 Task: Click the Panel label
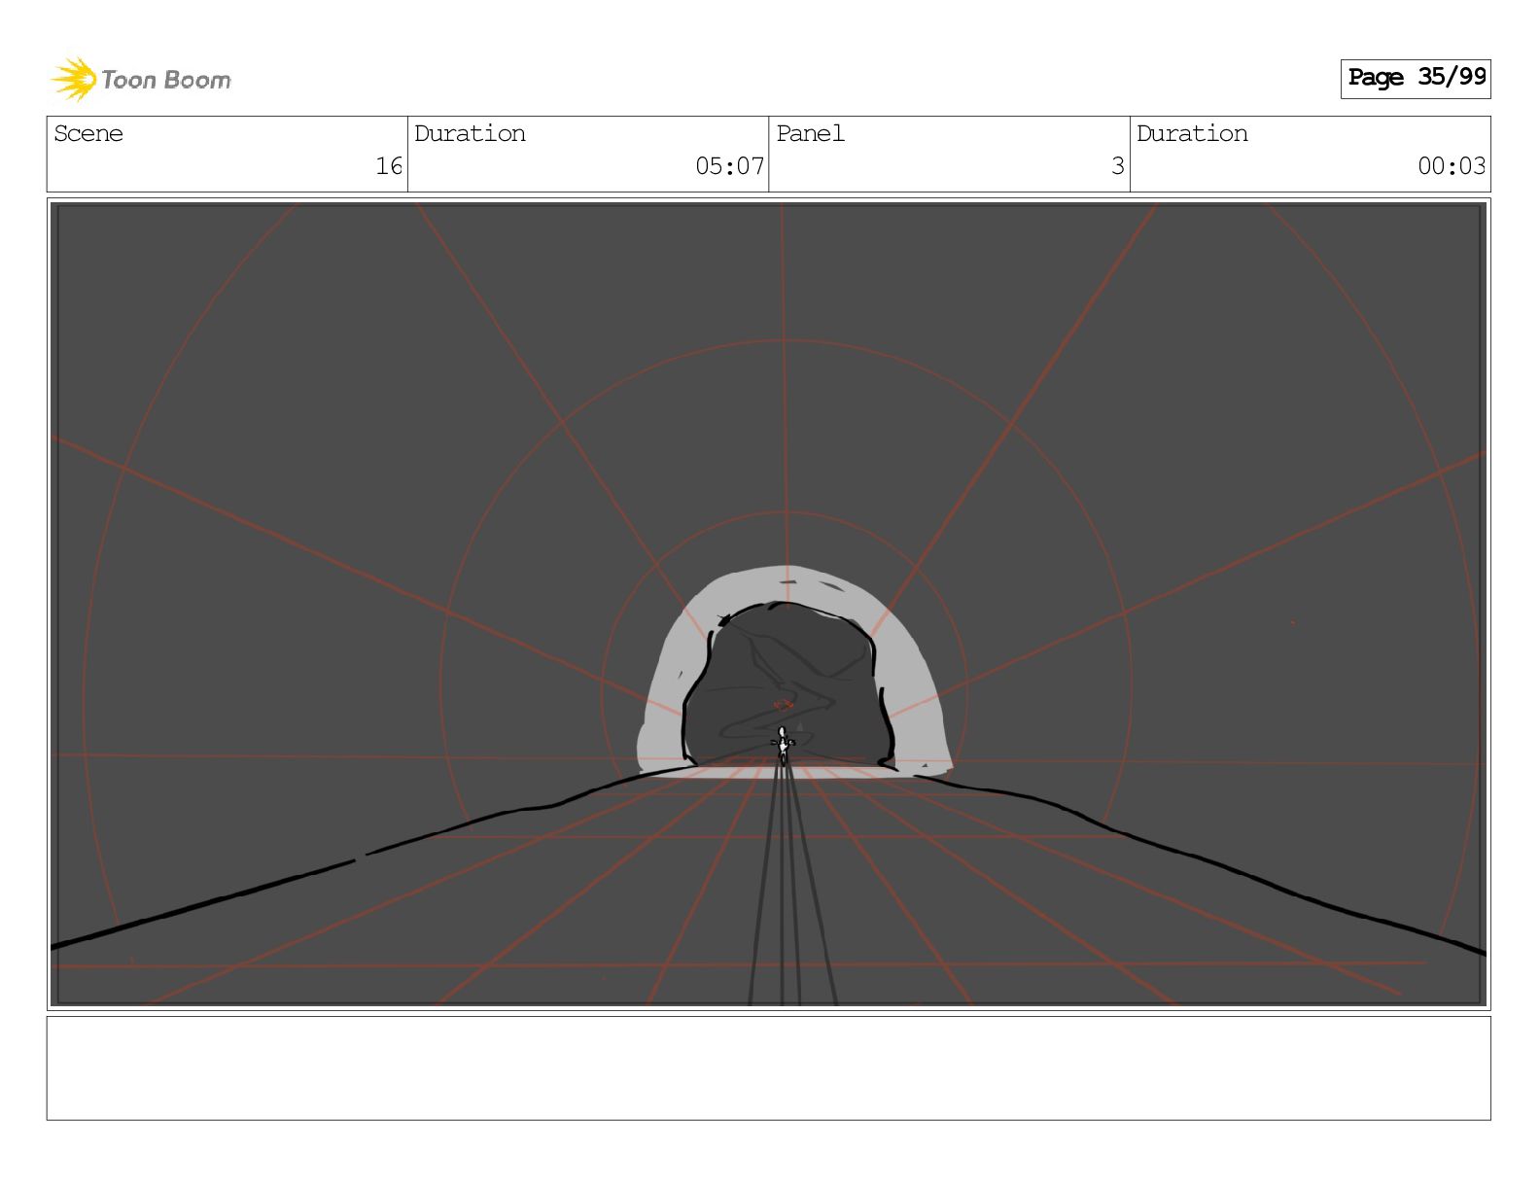pos(810,133)
